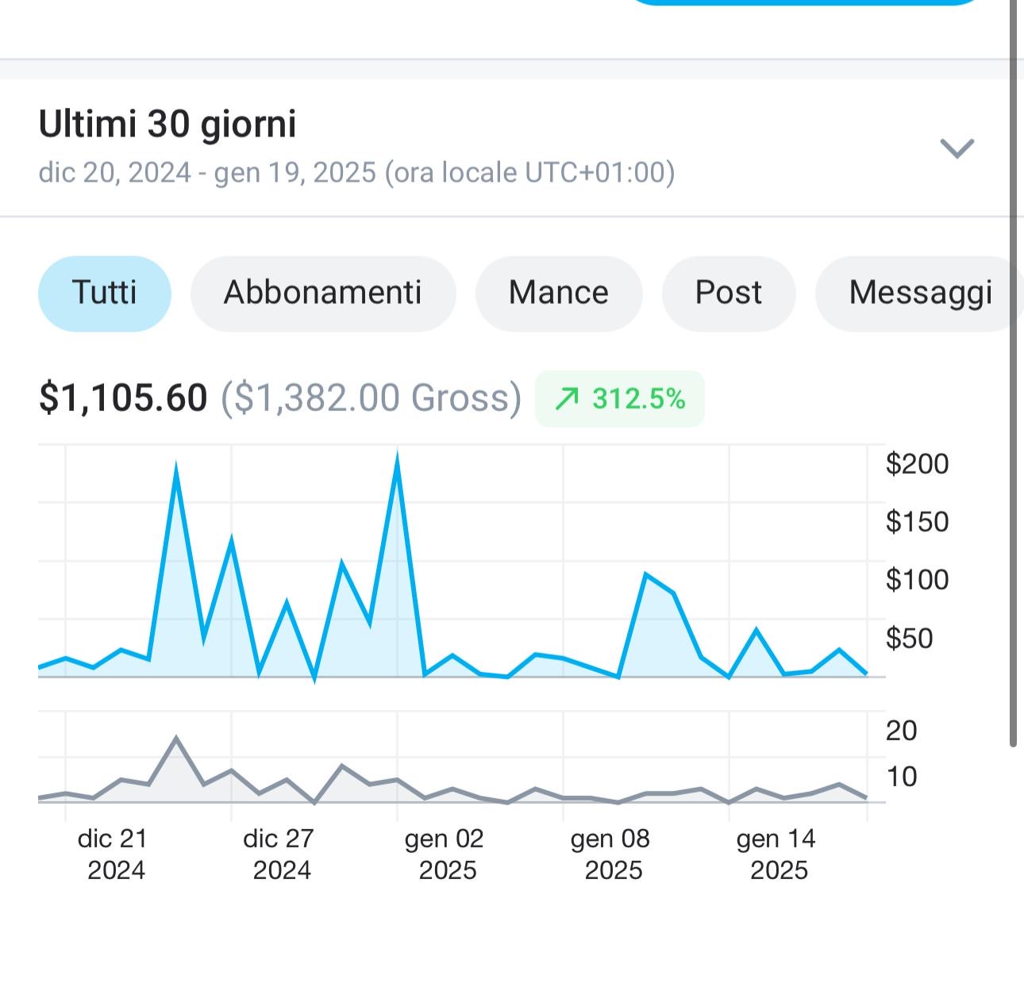Click the date range subtitle text

click(356, 172)
